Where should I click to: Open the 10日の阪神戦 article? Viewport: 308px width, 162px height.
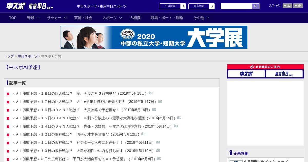(x=84, y=151)
